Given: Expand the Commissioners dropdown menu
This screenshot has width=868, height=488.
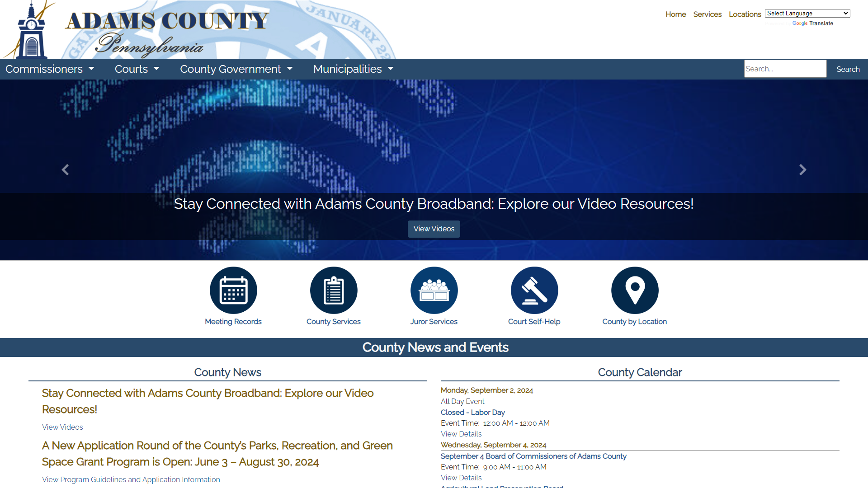Looking at the screenshot, I should coord(49,69).
